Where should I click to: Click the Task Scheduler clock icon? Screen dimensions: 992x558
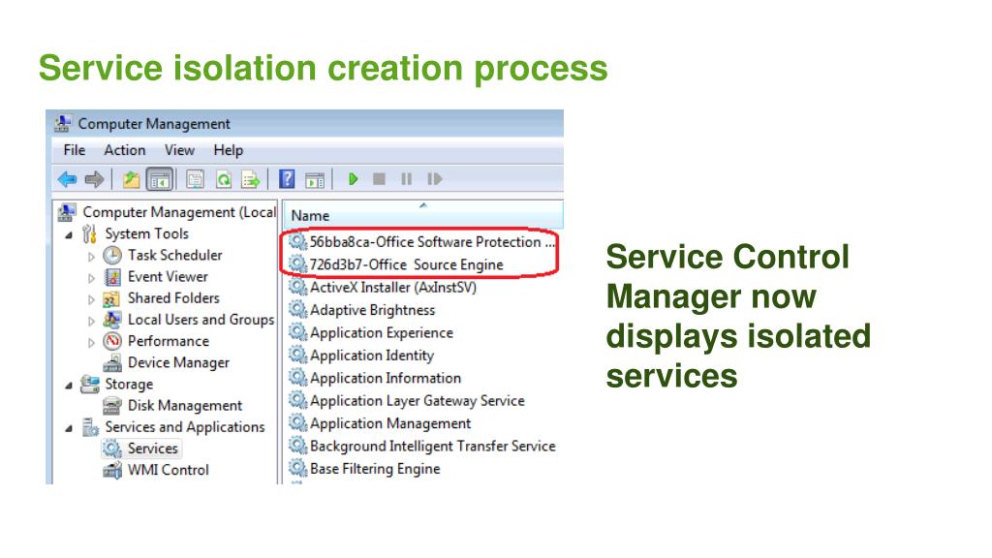pos(112,256)
